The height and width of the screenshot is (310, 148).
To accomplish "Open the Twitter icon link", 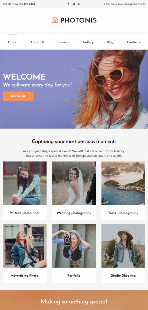I will [x=74, y=4].
